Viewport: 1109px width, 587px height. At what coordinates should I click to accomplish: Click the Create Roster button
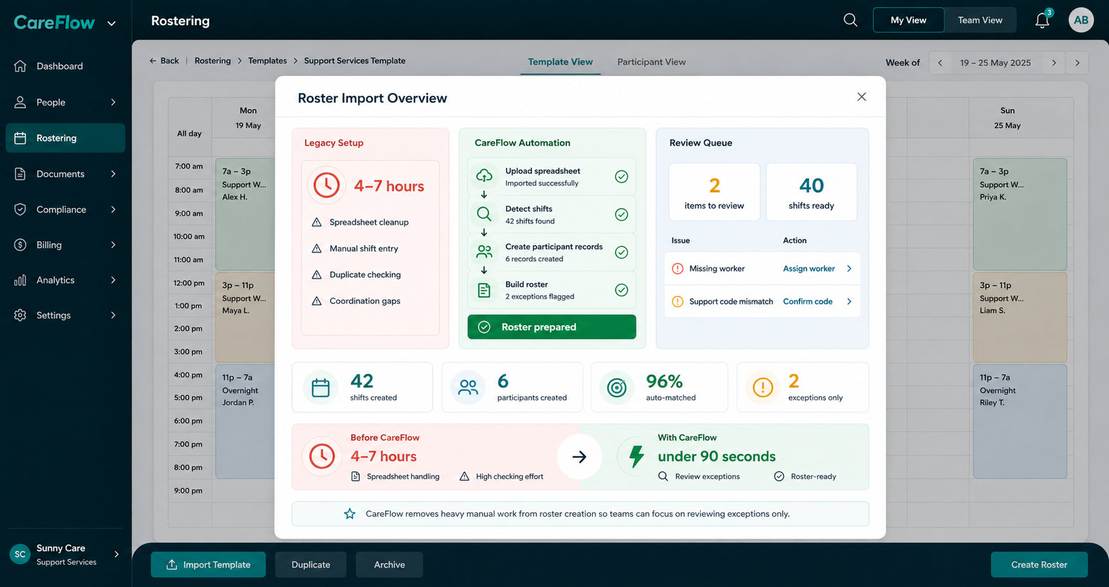[1039, 564]
